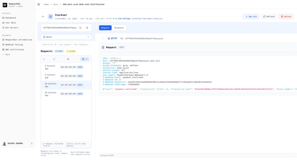Click the 5 total badge

59,51
